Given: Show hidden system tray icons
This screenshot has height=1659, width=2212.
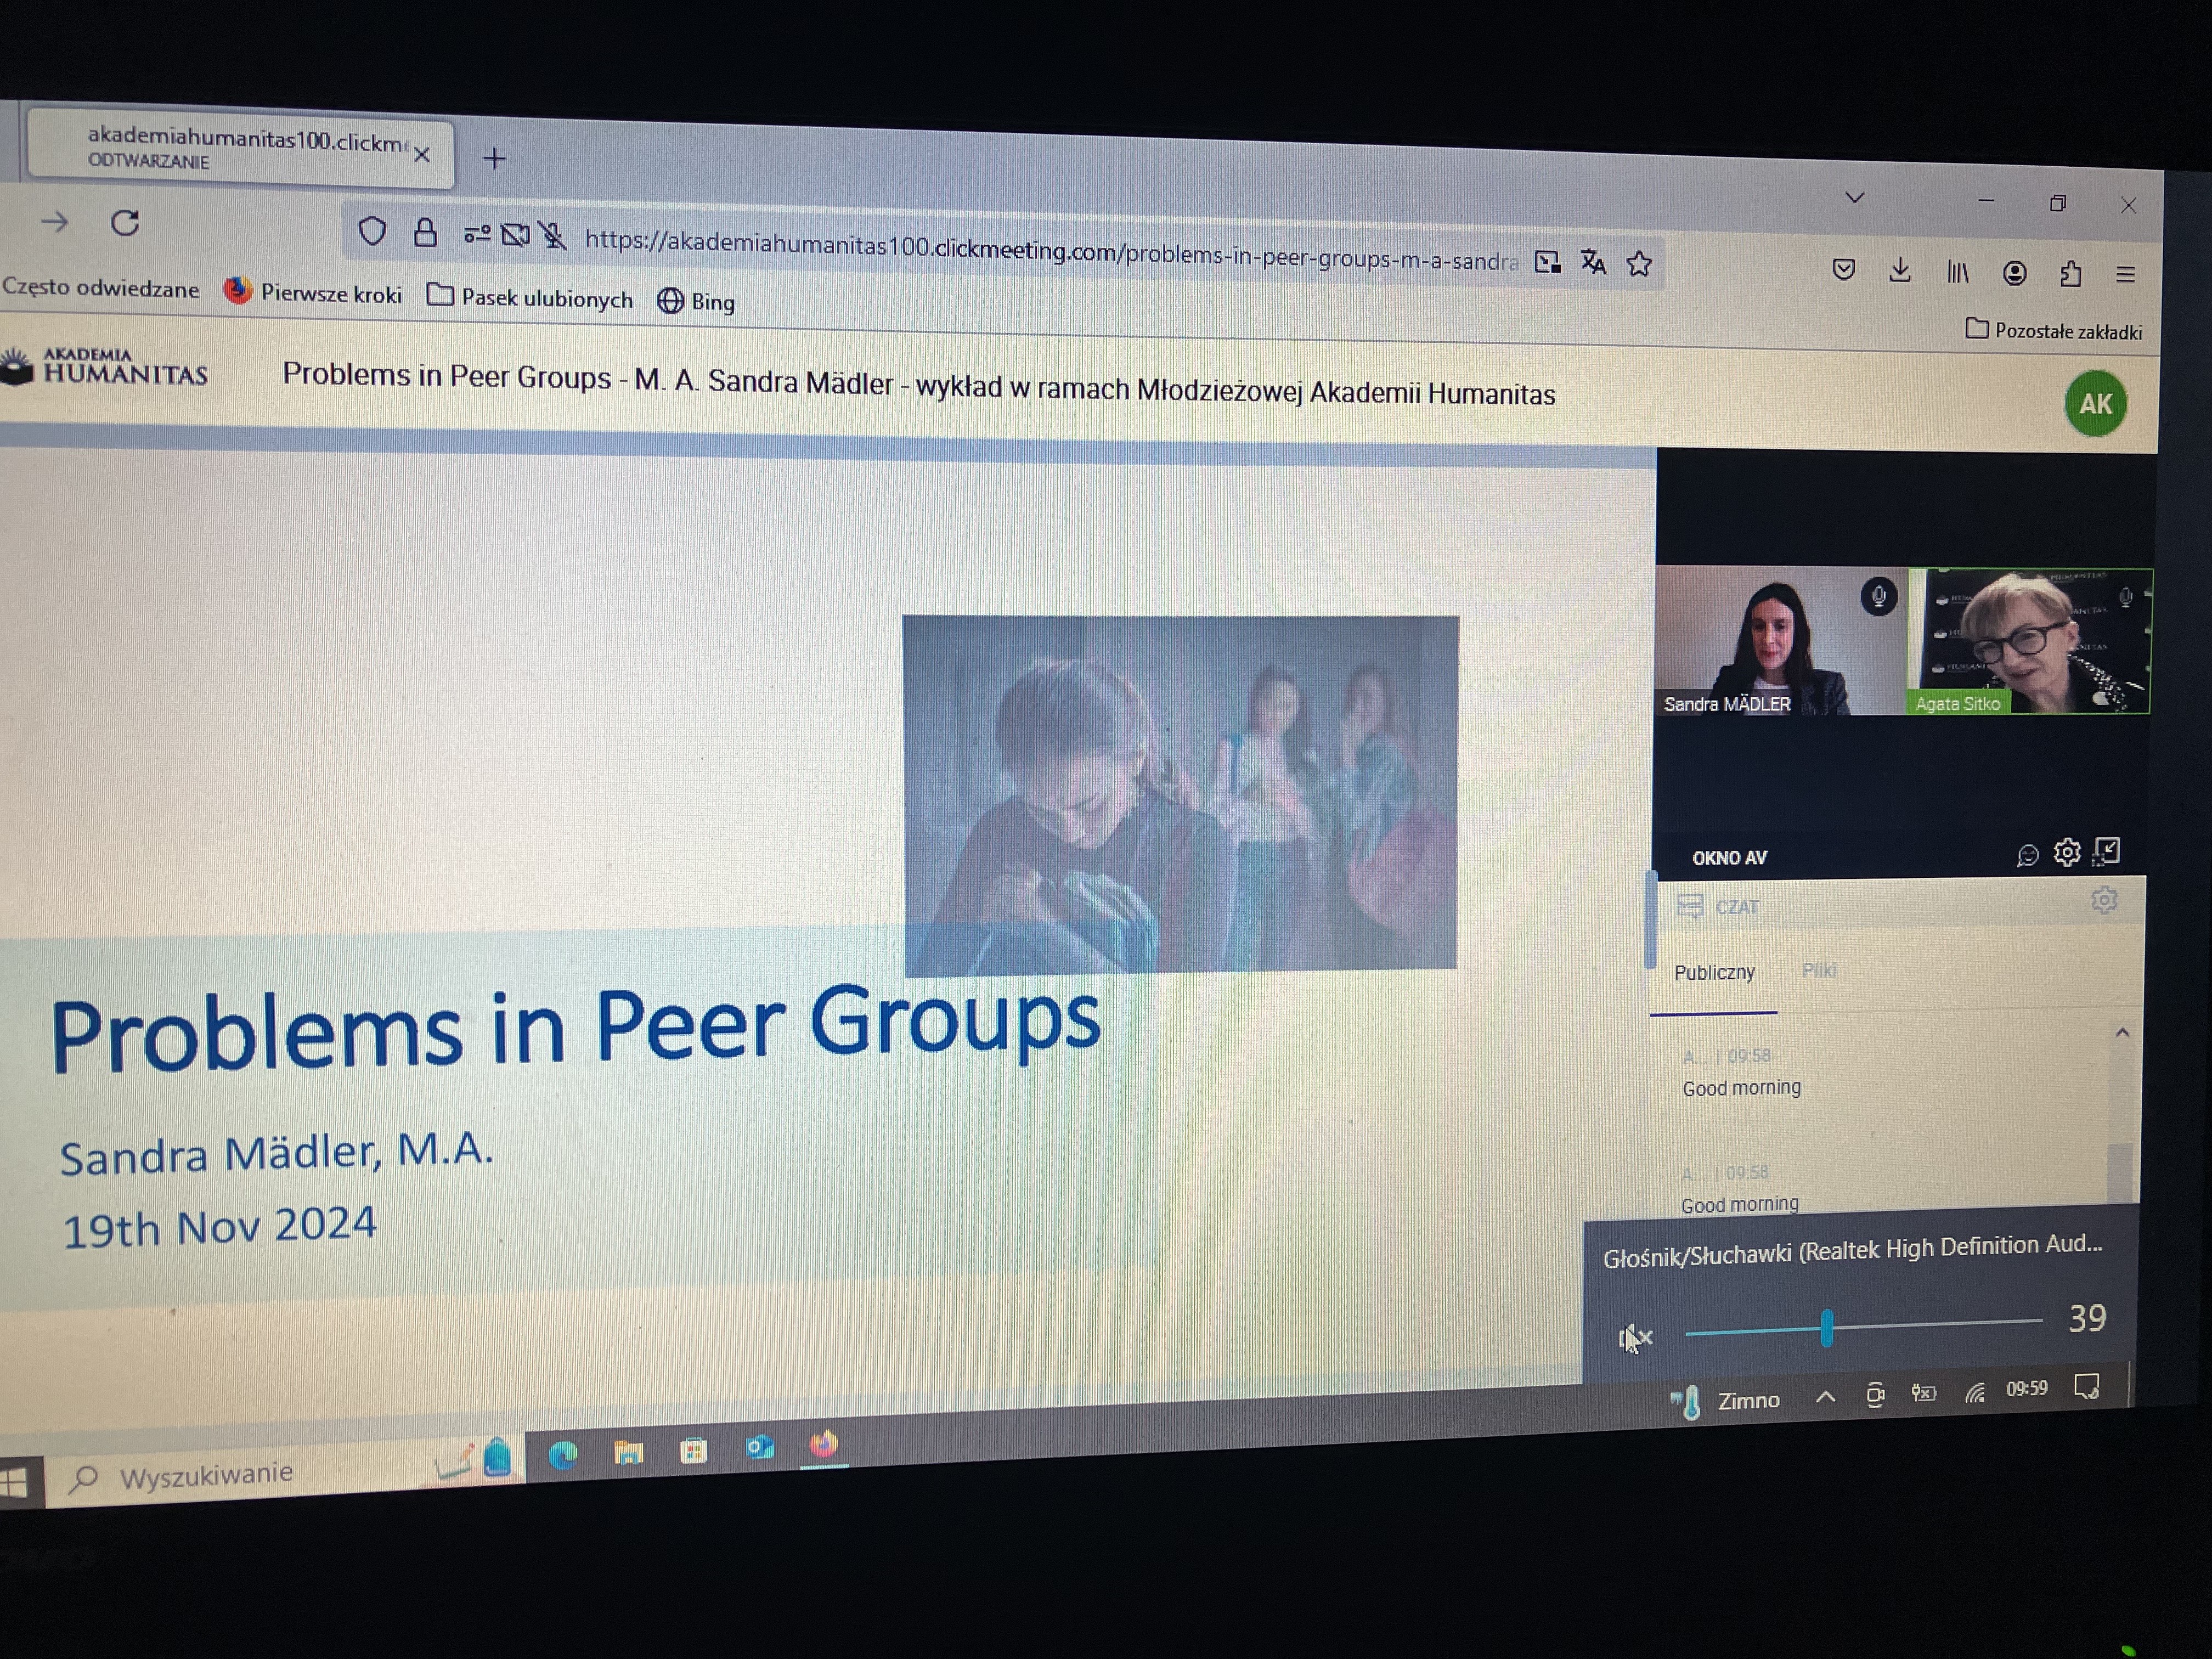Looking at the screenshot, I should point(1825,1397).
